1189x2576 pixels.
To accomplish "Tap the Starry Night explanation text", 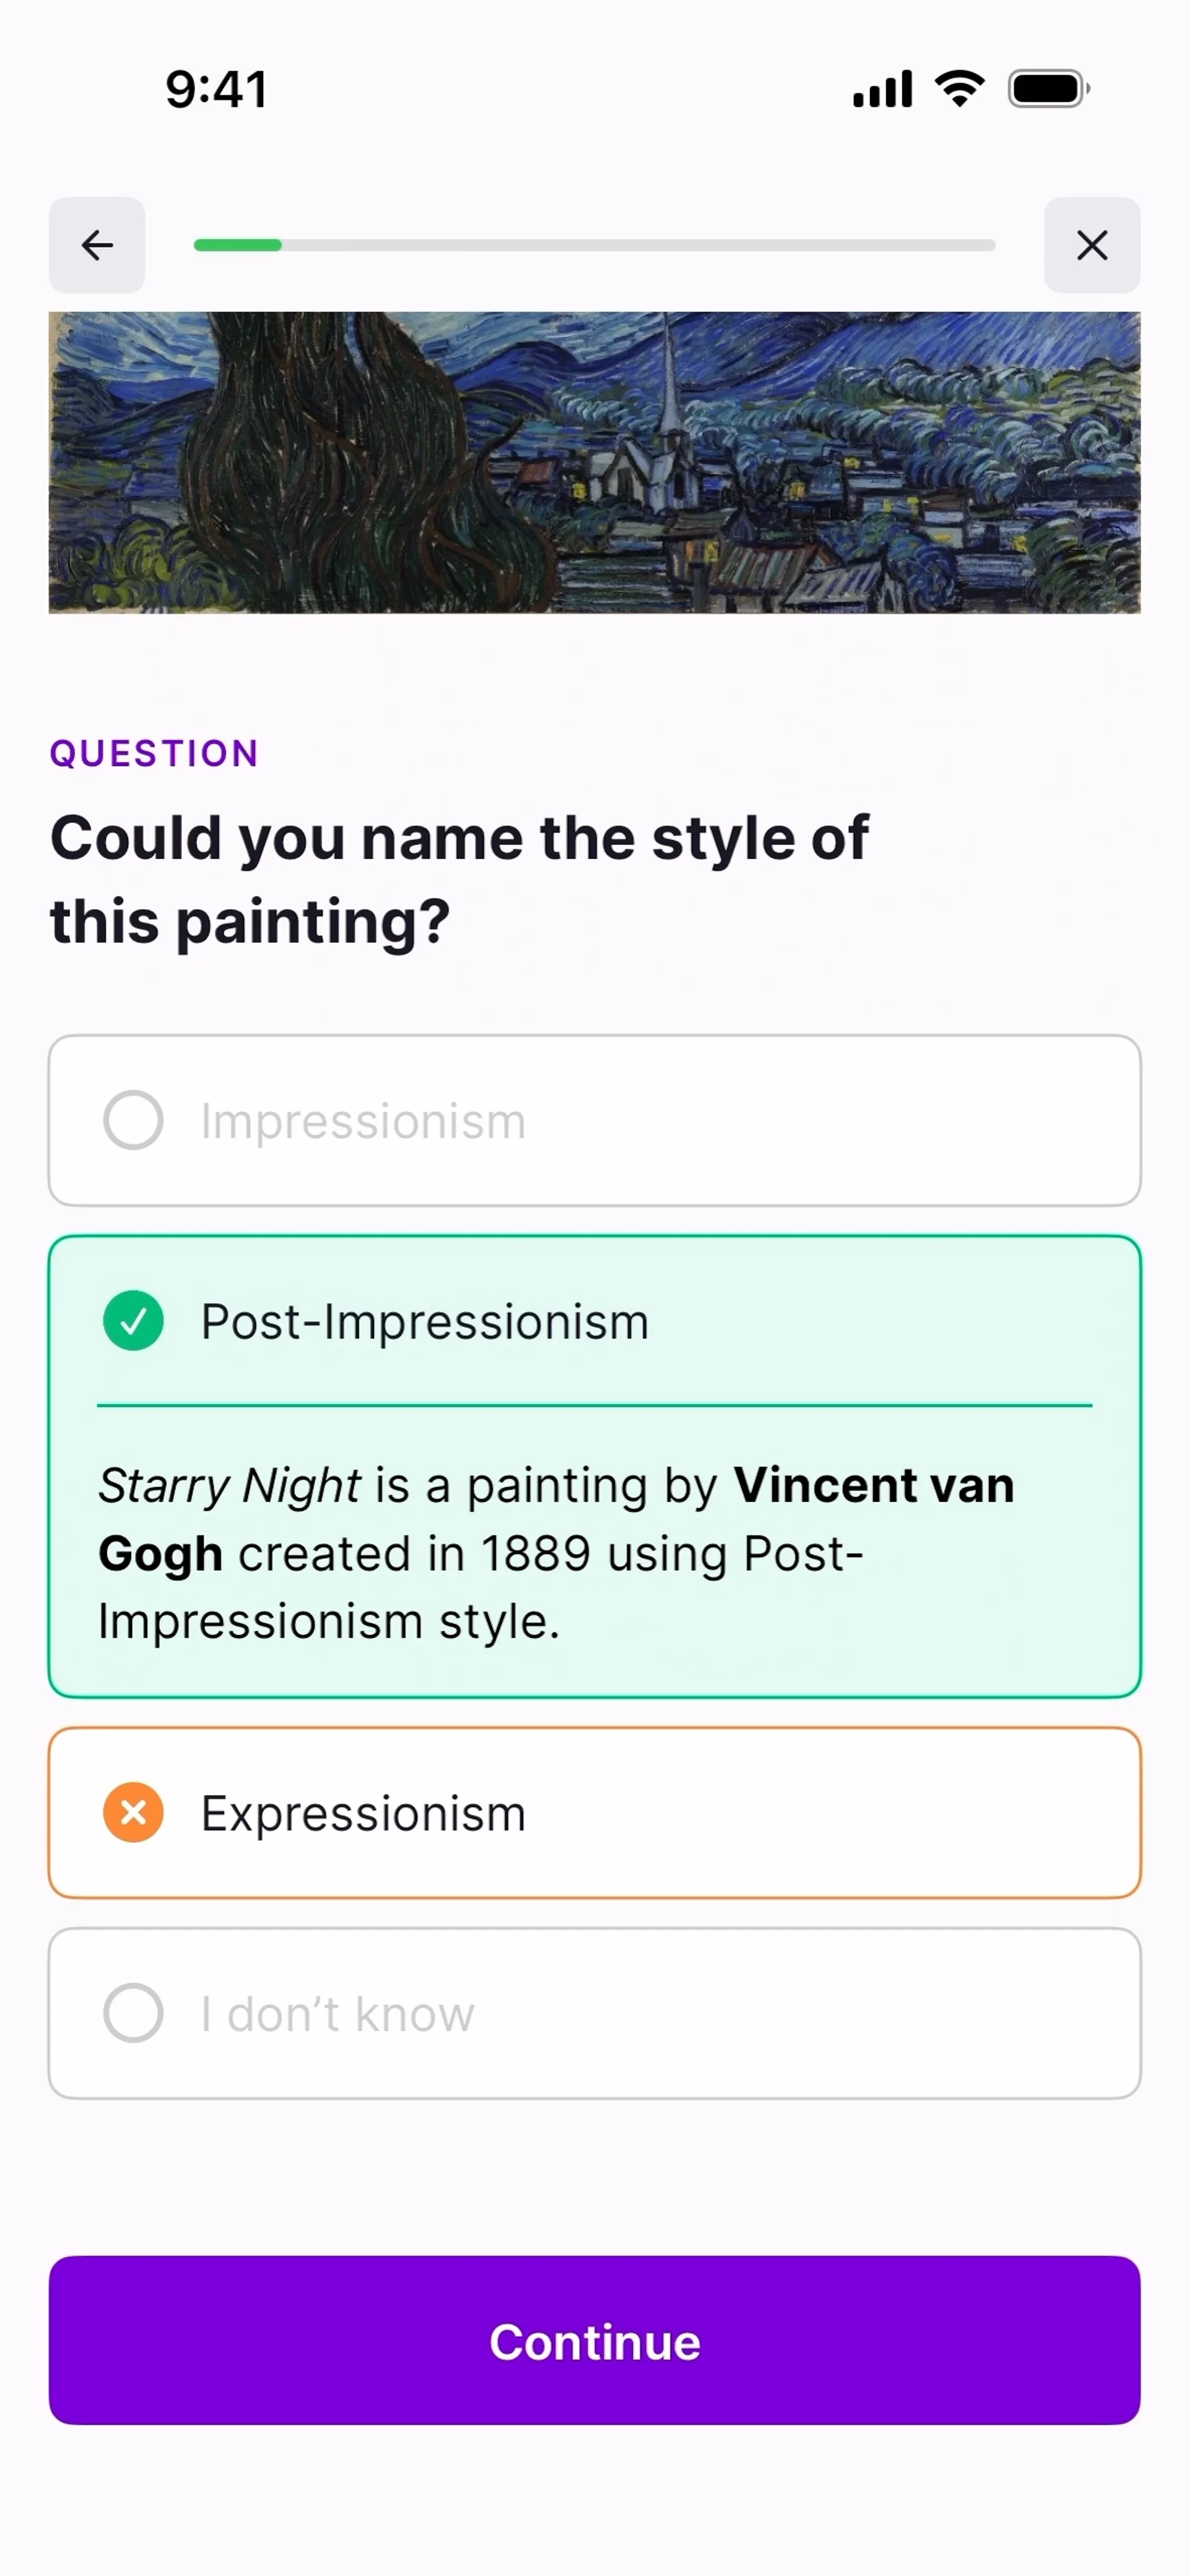I will click(x=556, y=1552).
